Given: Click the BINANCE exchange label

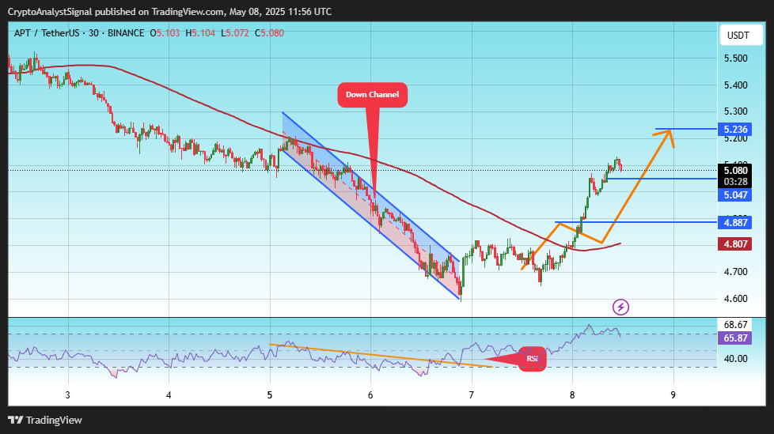Looking at the screenshot, I should (126, 33).
